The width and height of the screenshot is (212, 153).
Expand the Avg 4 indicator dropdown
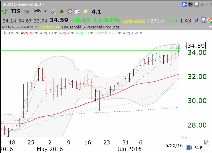click(x=72, y=33)
